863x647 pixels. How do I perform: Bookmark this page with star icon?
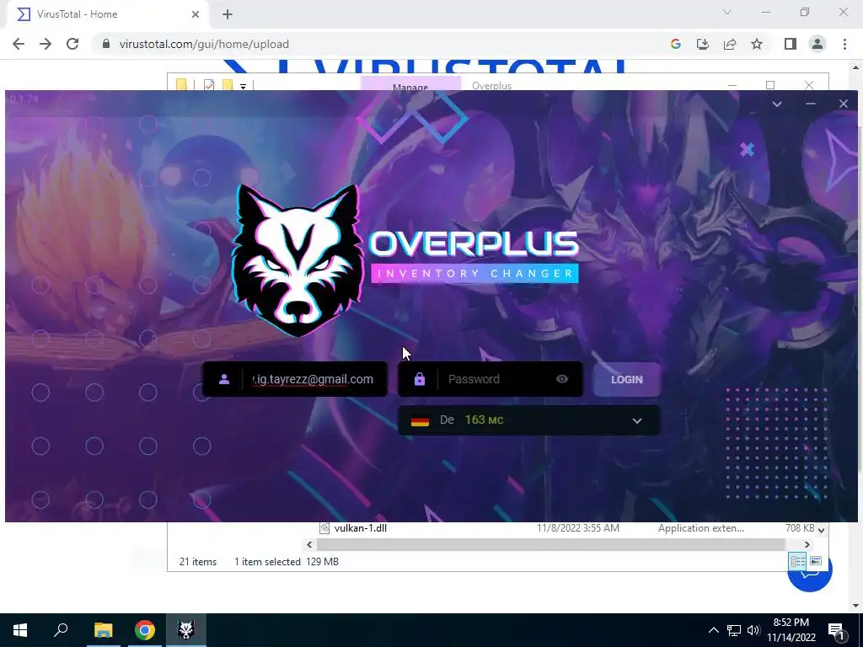point(757,44)
